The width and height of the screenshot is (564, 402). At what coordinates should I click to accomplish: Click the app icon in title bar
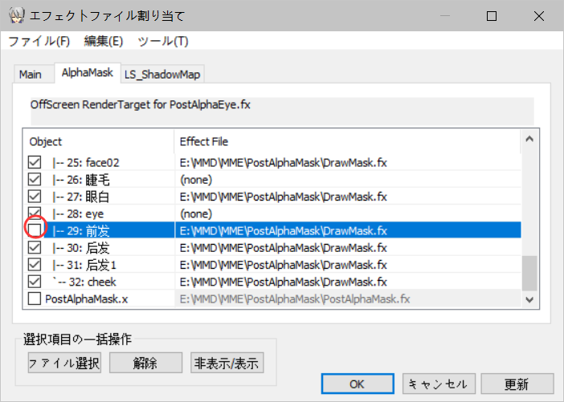[16, 16]
